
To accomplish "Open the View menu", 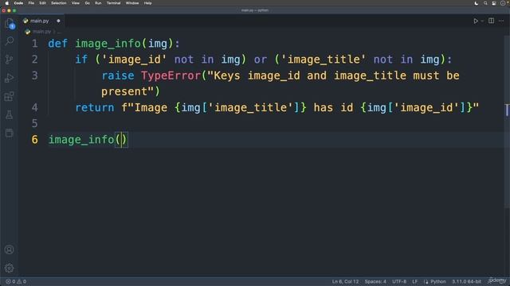I will tap(76, 3).
